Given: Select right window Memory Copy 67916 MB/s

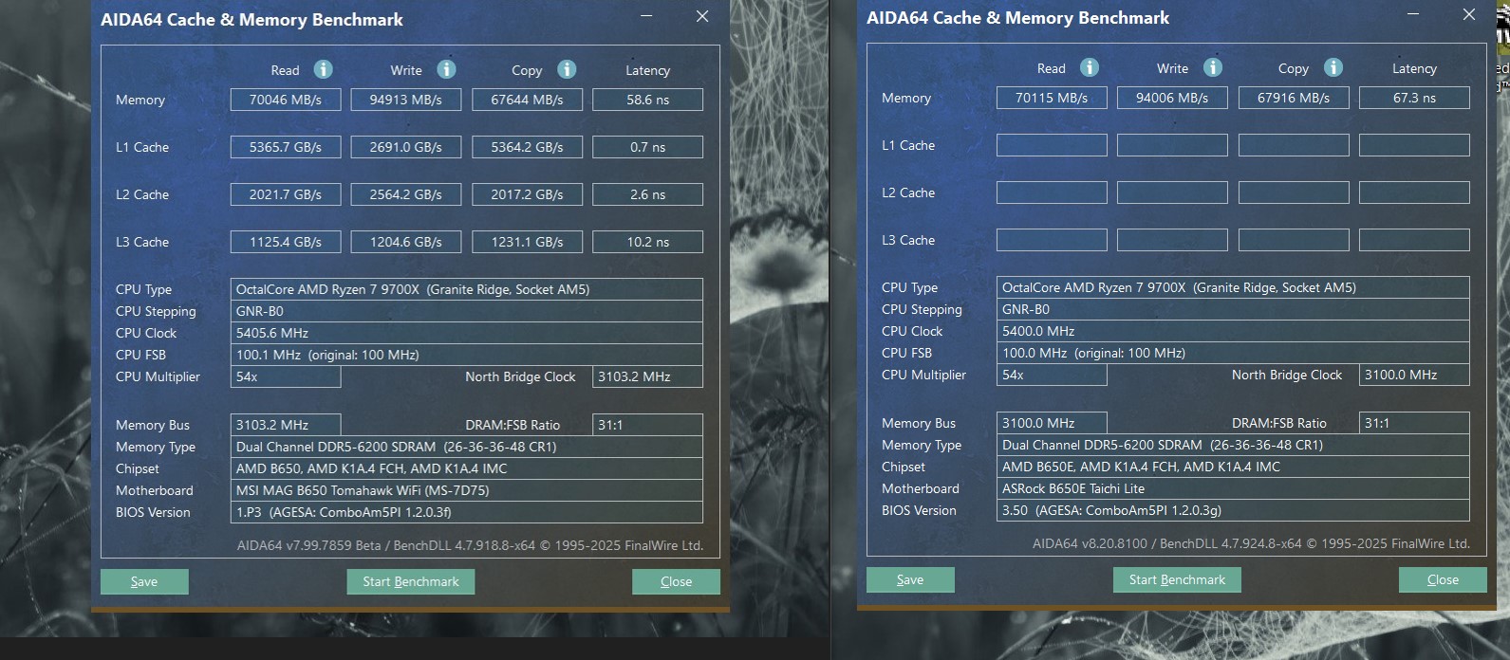Looking at the screenshot, I should [x=1294, y=98].
